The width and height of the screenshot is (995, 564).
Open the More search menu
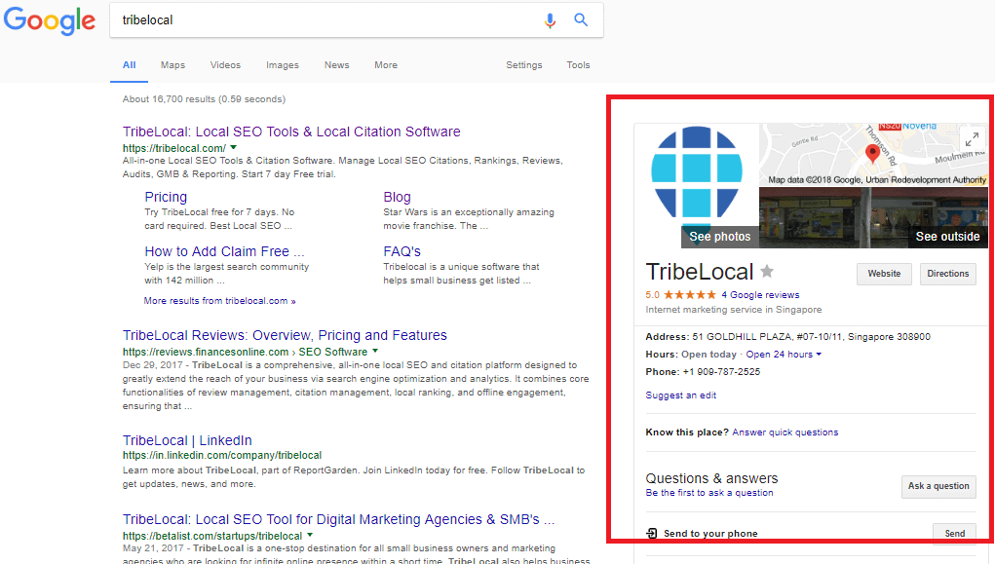[386, 64]
